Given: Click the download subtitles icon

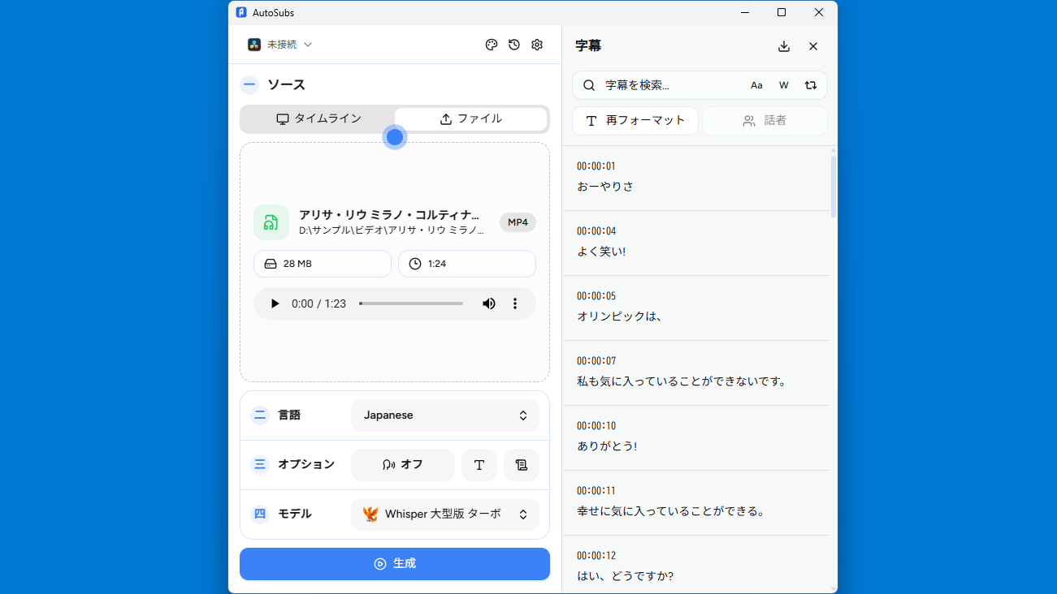Looking at the screenshot, I should tap(784, 46).
